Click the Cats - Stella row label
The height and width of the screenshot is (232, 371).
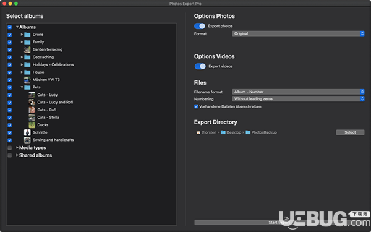tap(48, 117)
